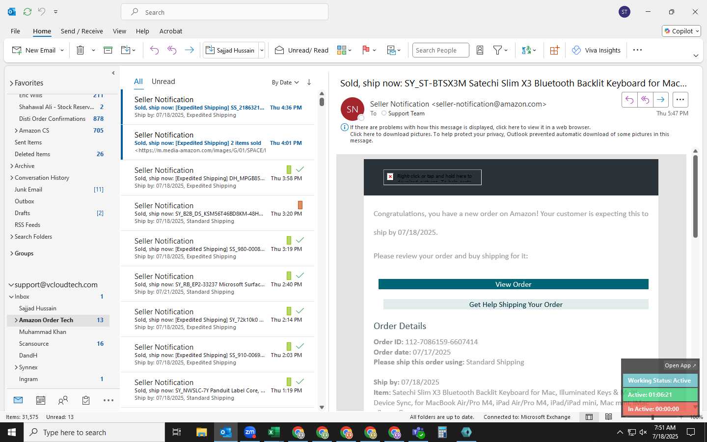Toggle completion check on Thu 3:19 PM message
Viewport: 707px width, 442px height.
pos(300,240)
